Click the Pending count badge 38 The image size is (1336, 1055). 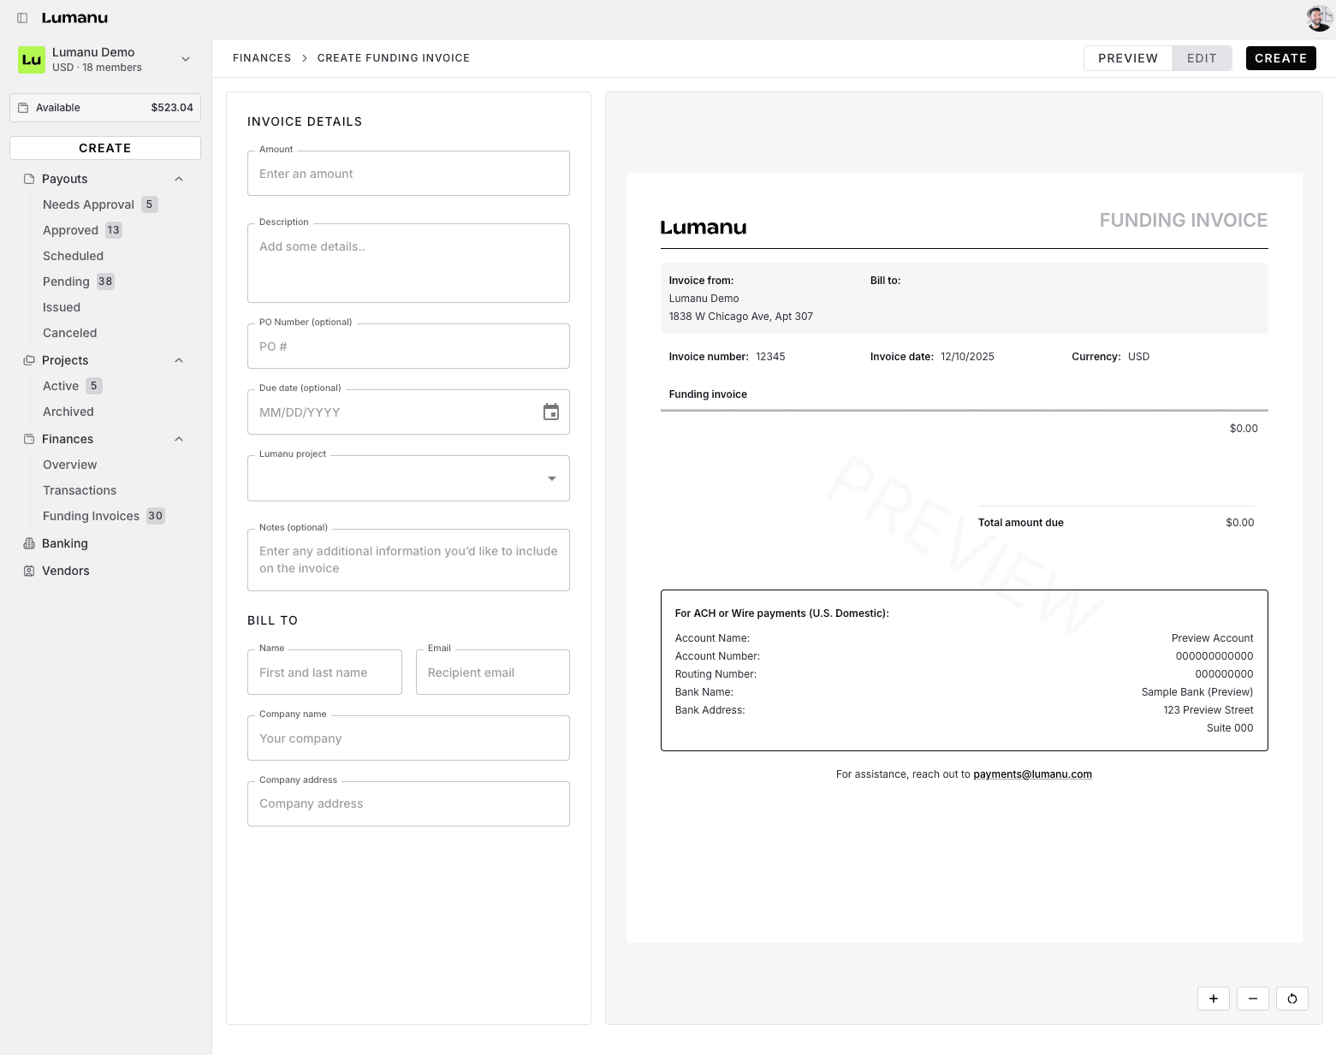click(105, 282)
